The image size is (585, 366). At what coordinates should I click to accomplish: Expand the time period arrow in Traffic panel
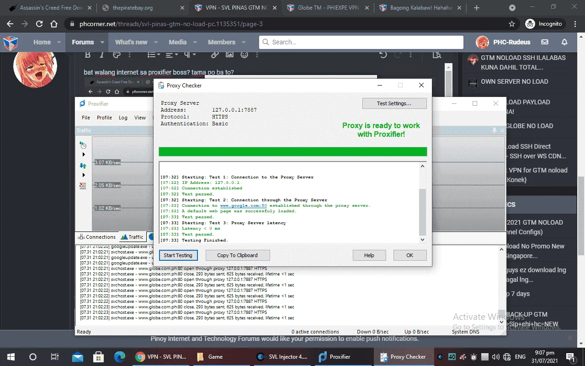click(x=83, y=155)
